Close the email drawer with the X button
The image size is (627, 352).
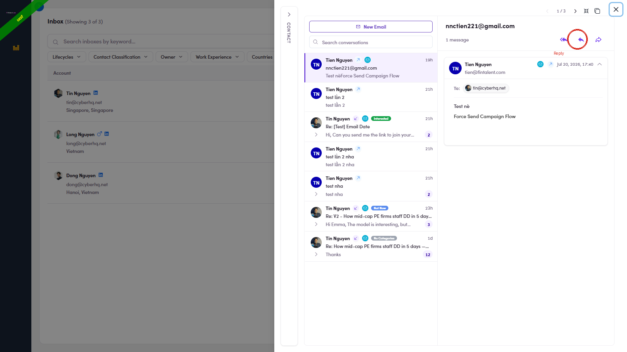(x=616, y=9)
